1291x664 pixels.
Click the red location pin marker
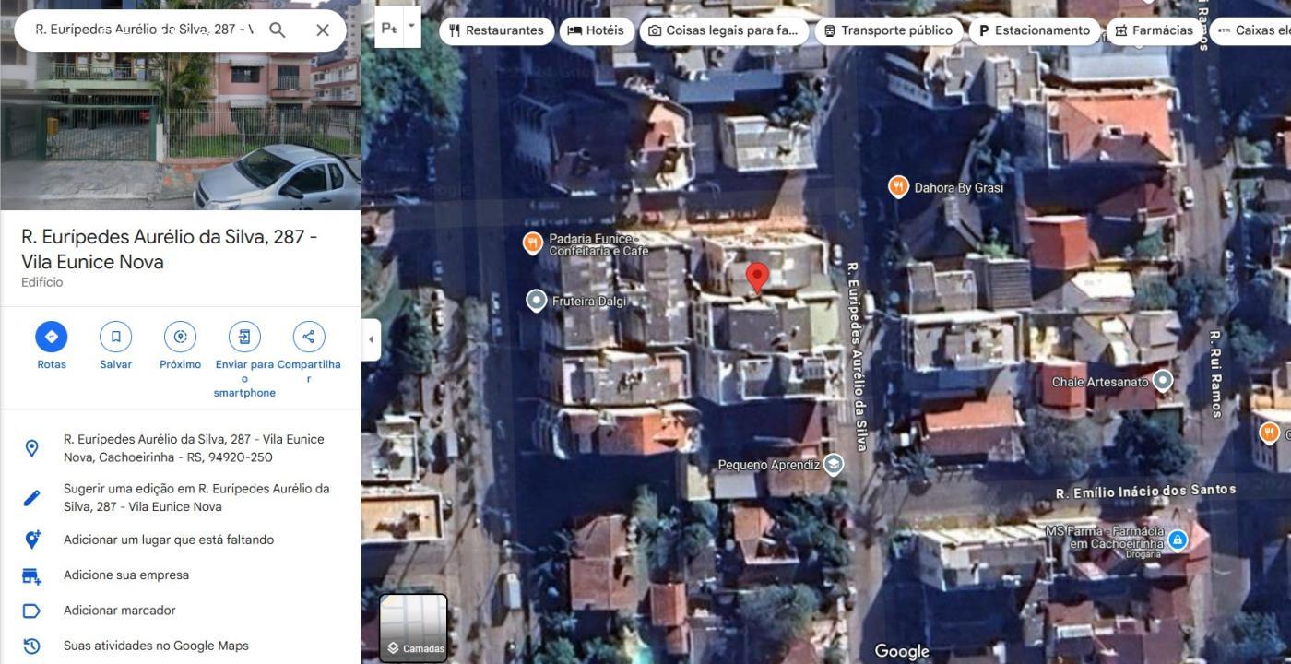pyautogui.click(x=757, y=277)
